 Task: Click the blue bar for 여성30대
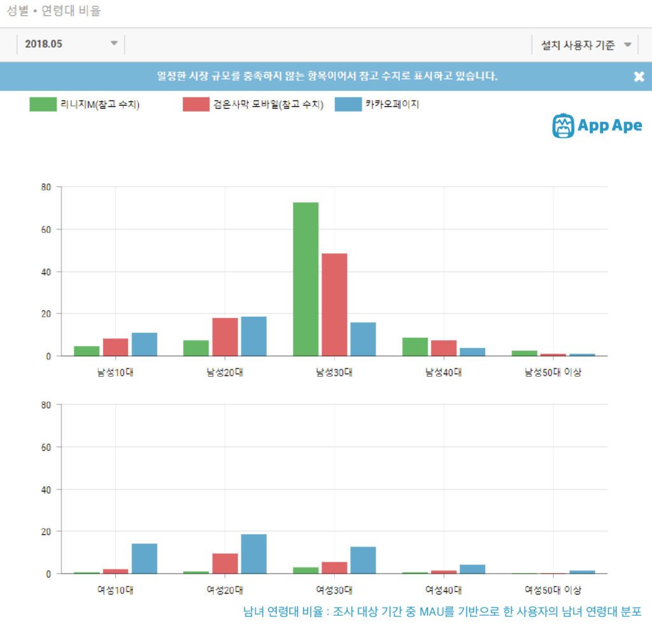point(363,560)
